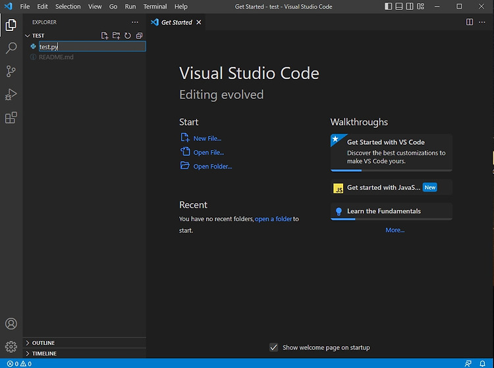Open Get Started with VS Code walkthrough
Image resolution: width=494 pixels, height=368 pixels.
[x=391, y=153]
